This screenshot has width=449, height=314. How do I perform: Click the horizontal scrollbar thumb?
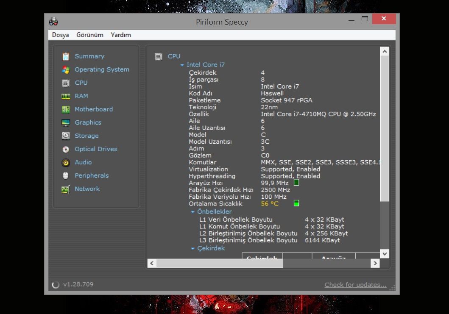(220, 263)
